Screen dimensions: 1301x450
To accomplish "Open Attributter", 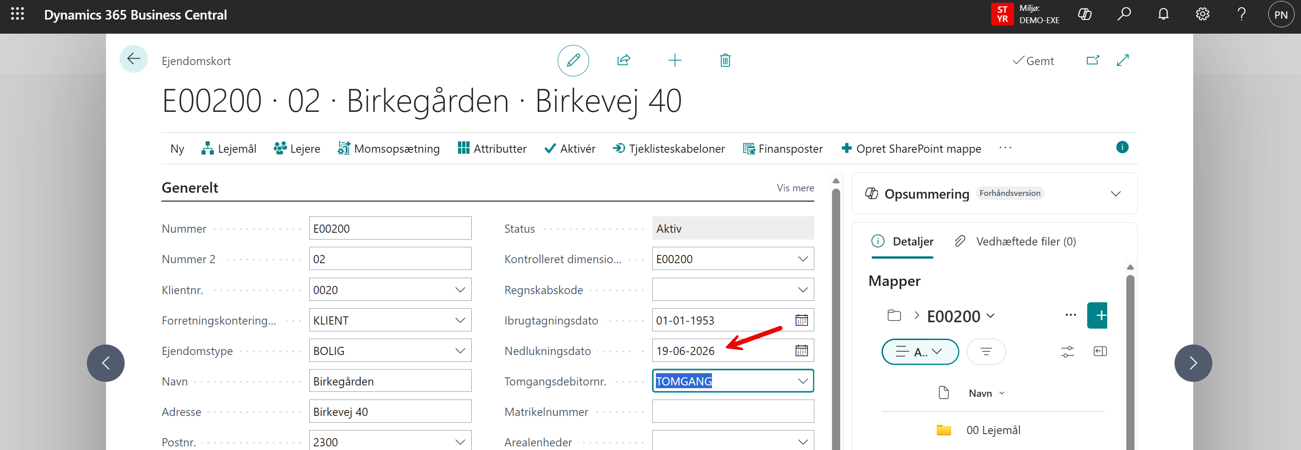I will click(x=492, y=149).
